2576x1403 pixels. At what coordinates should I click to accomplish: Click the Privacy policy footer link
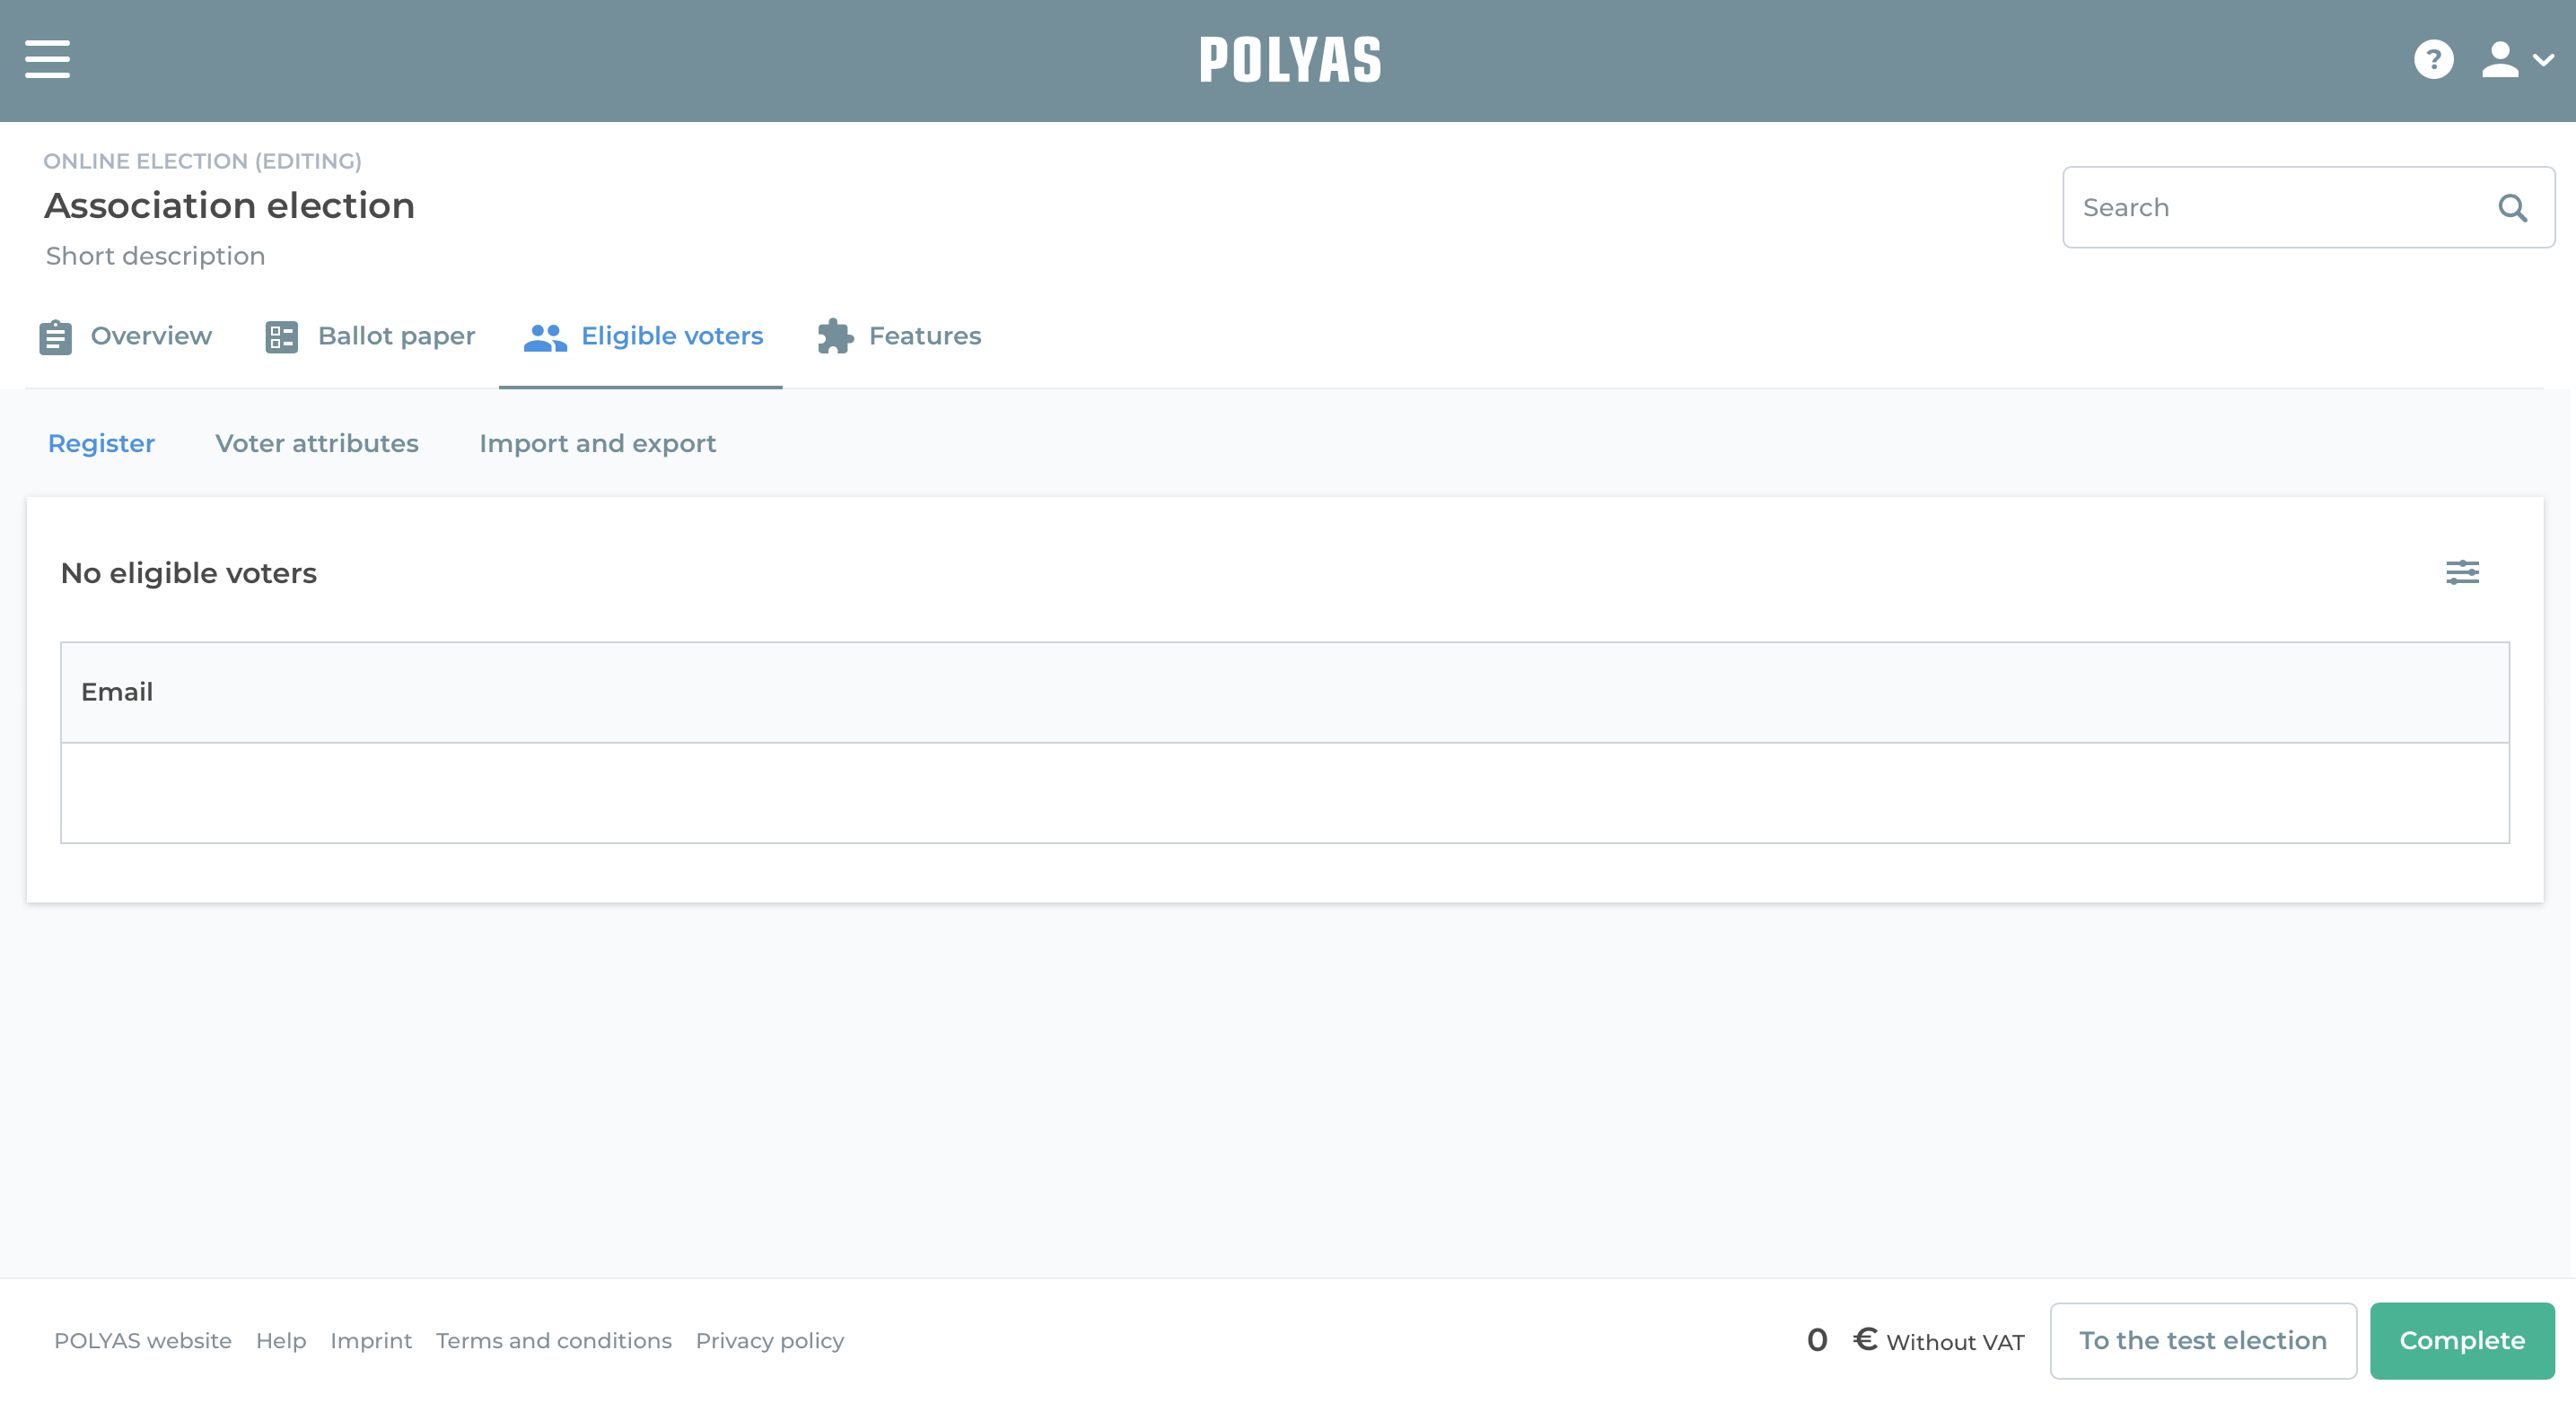pos(769,1339)
